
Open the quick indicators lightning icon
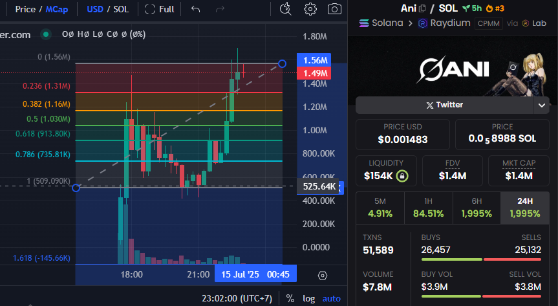[x=285, y=9]
